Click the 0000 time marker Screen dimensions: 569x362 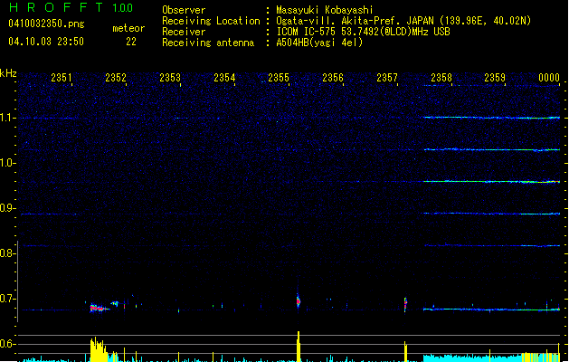(x=549, y=78)
